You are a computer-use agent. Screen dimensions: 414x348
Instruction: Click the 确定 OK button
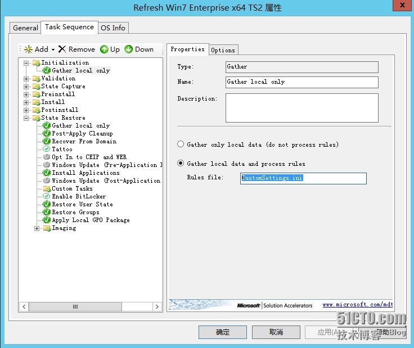coord(223,332)
